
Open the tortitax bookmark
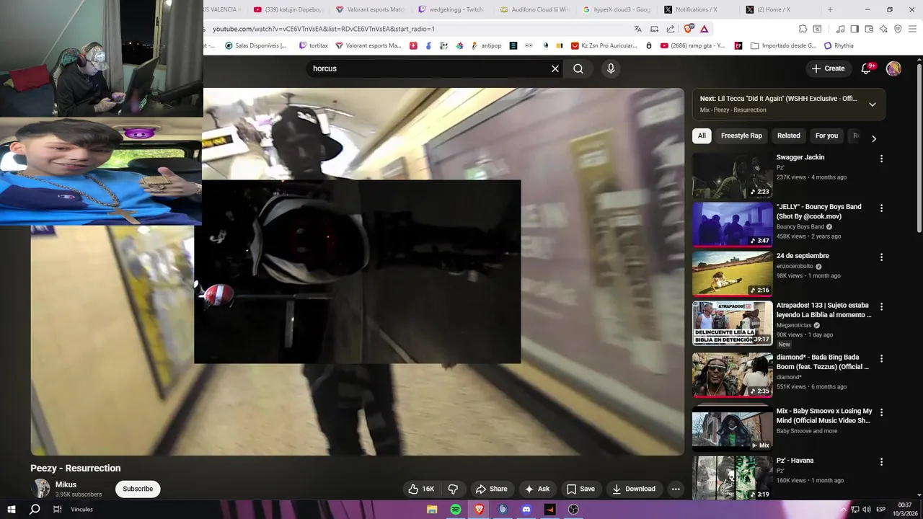(x=313, y=45)
